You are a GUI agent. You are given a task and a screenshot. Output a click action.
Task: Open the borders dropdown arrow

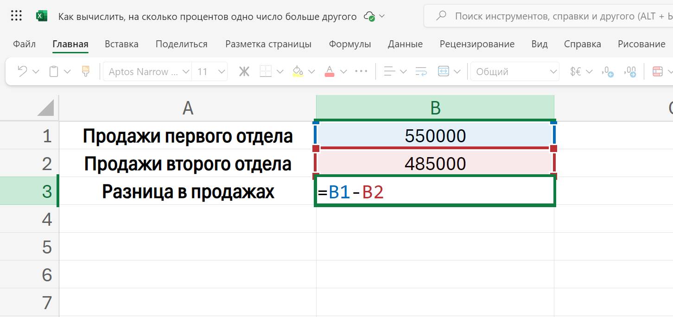point(280,71)
